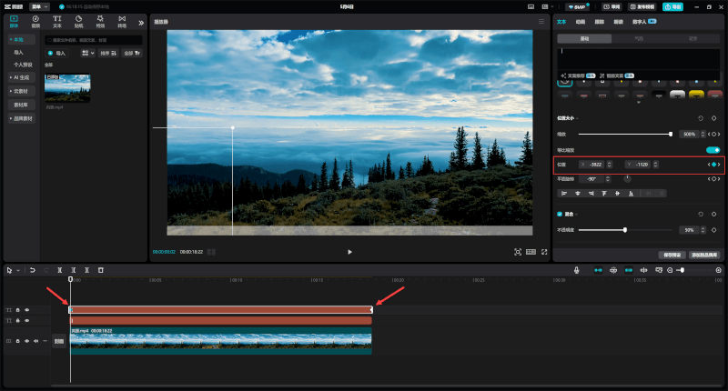
Task: Click the align-bottom icon in alignment row
Action: click(x=631, y=193)
